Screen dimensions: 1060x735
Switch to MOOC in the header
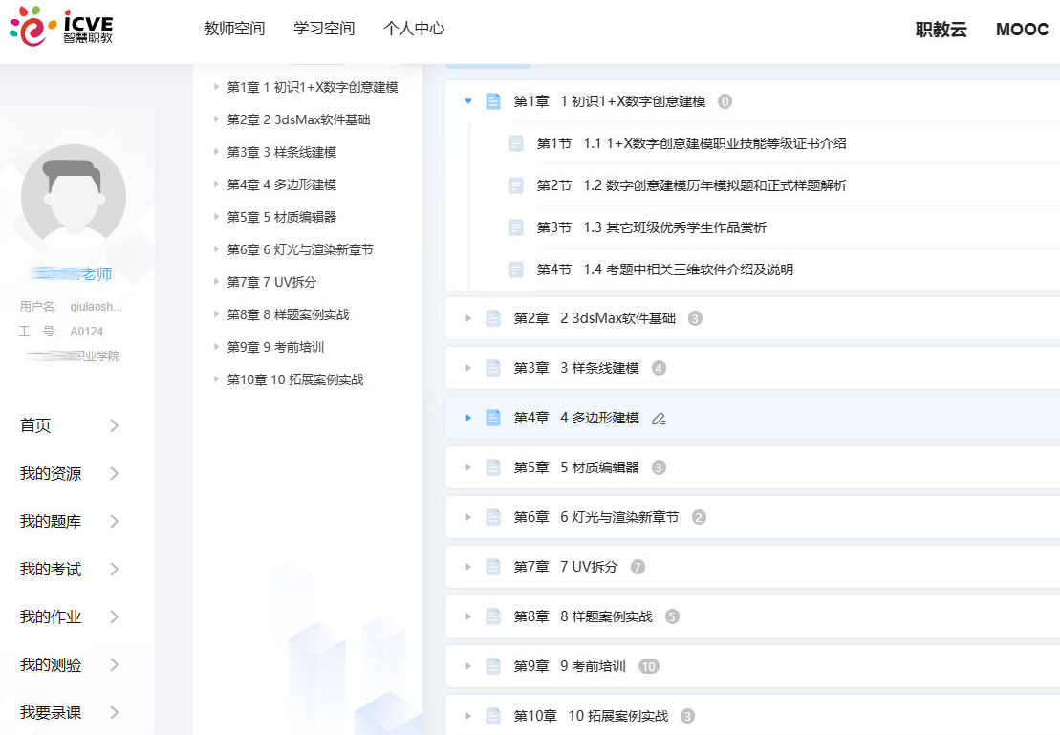pos(1022,30)
